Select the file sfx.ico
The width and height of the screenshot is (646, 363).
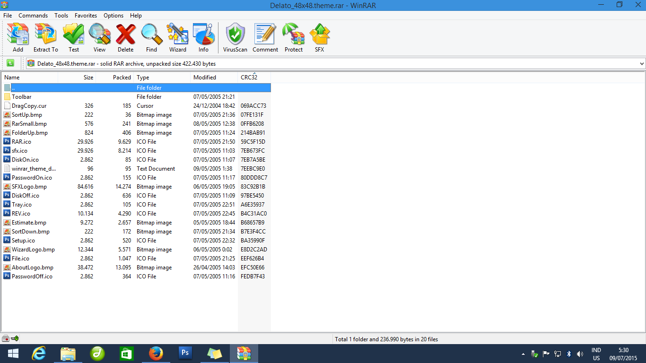coord(137,151)
